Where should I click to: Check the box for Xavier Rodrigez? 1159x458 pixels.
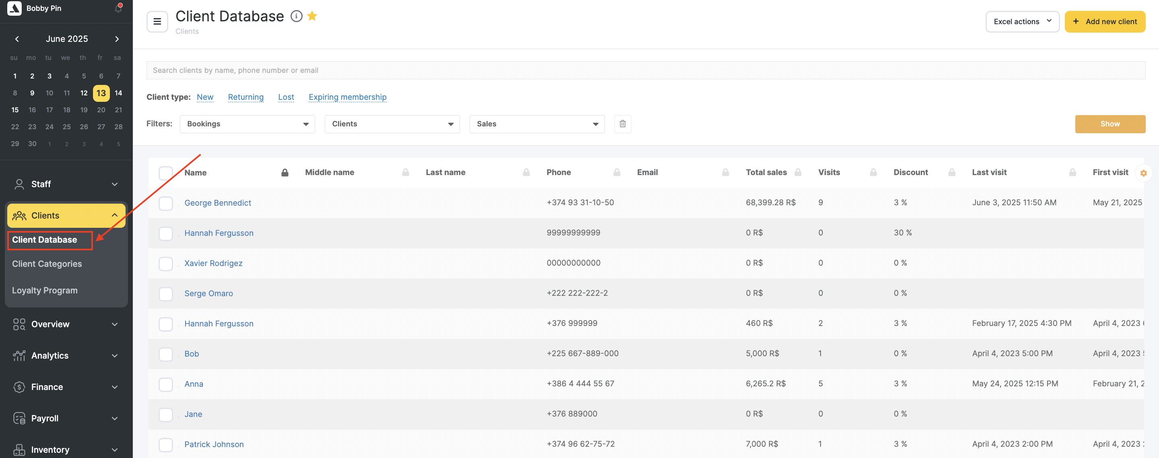[165, 264]
